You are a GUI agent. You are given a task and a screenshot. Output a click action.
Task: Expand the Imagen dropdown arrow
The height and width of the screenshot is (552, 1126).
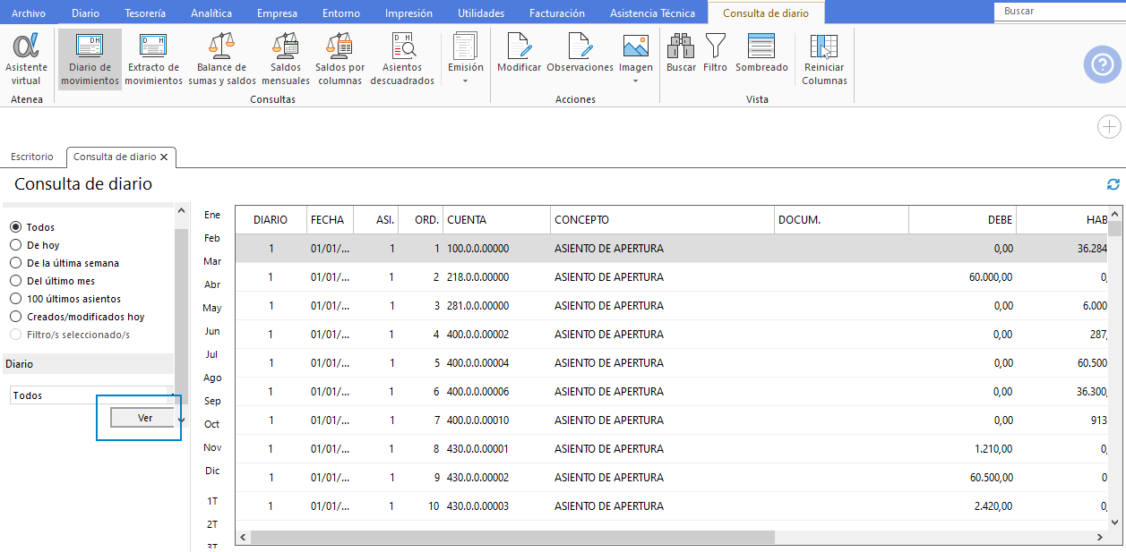(636, 81)
